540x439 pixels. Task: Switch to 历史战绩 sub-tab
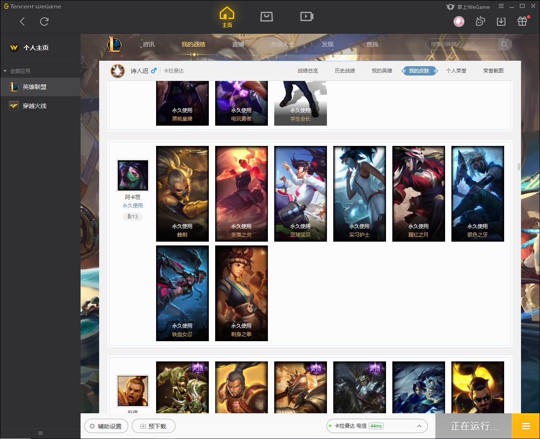pos(345,71)
